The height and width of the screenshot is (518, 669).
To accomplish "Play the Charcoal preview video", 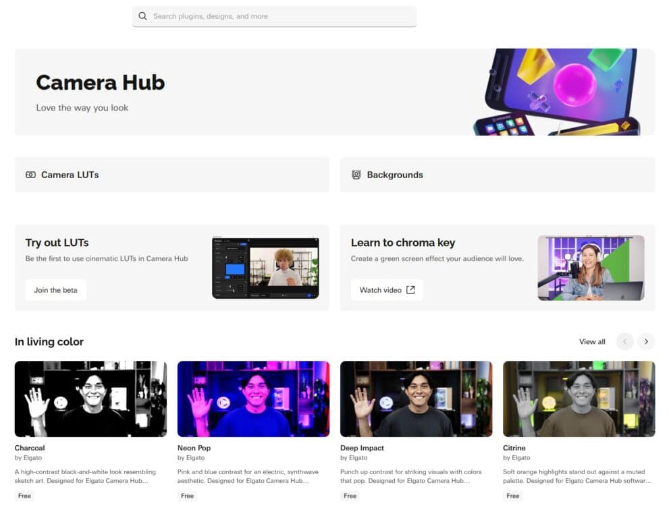I will (61, 403).
